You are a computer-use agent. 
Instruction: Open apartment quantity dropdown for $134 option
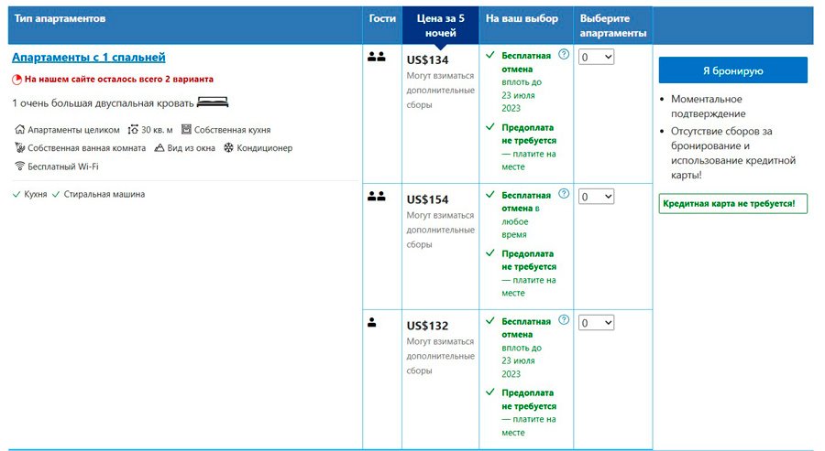596,57
